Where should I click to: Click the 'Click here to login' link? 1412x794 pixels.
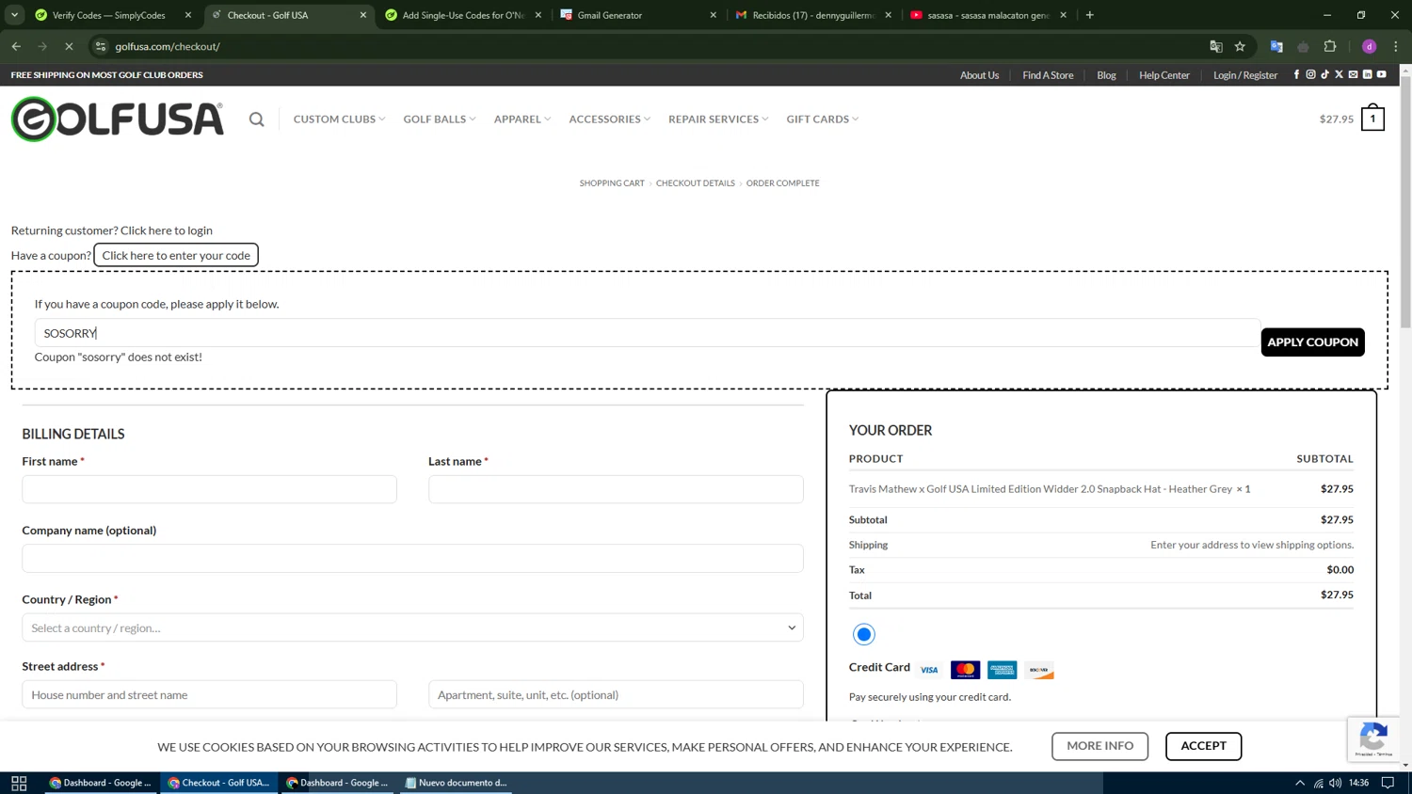(167, 230)
